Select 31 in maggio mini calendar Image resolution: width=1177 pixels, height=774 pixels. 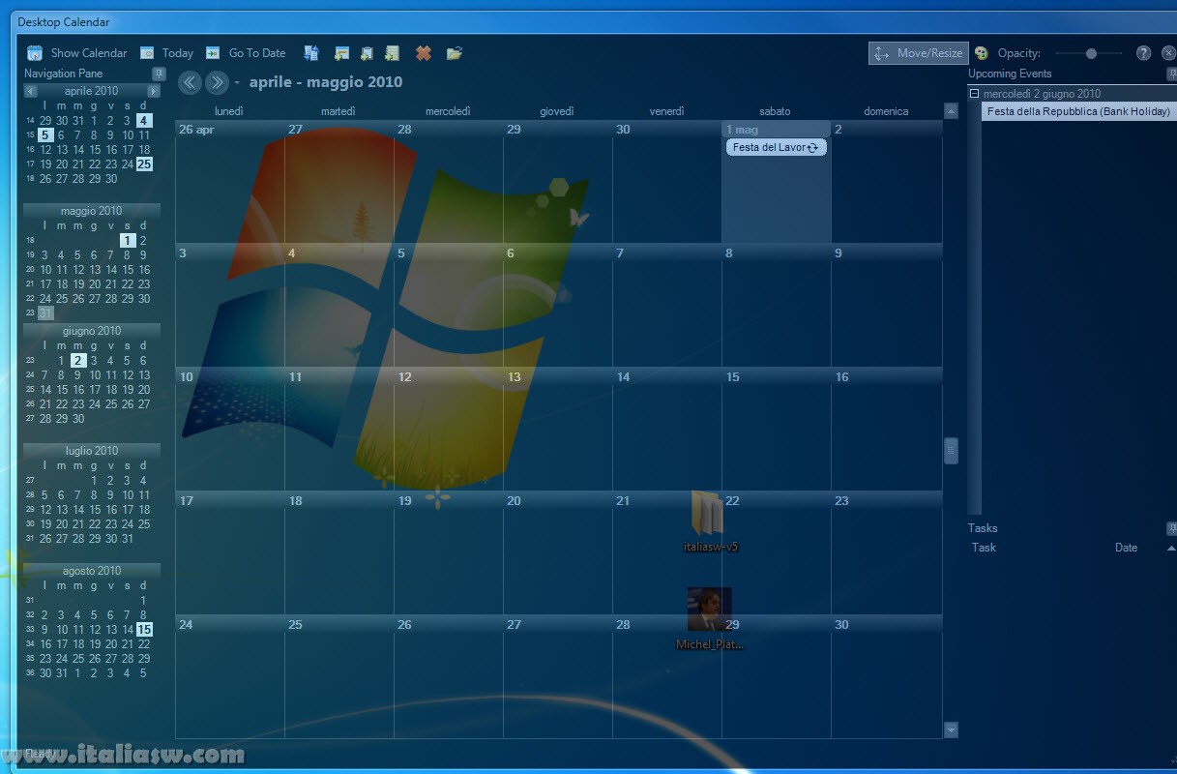click(45, 313)
